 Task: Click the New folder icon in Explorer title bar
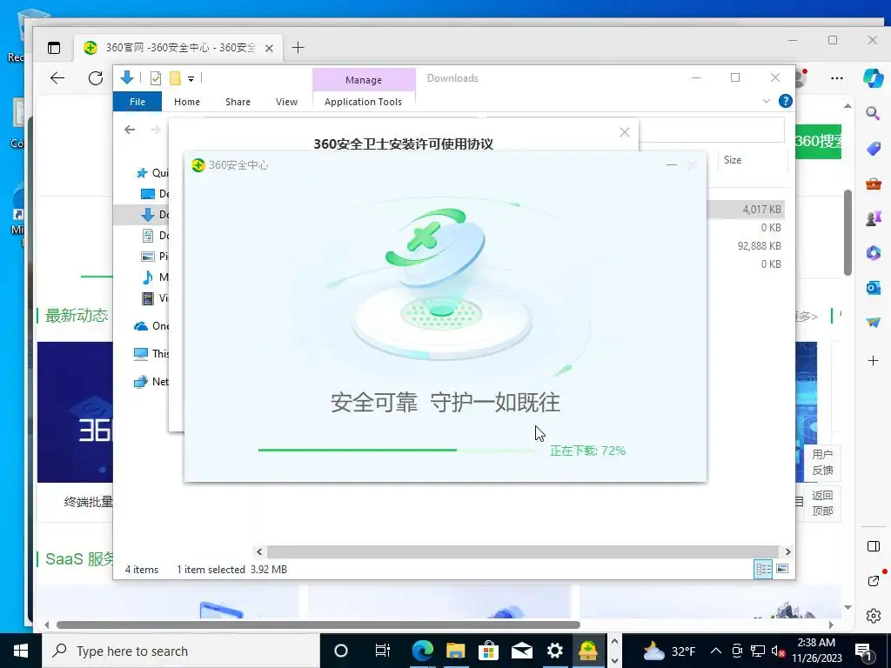175,77
